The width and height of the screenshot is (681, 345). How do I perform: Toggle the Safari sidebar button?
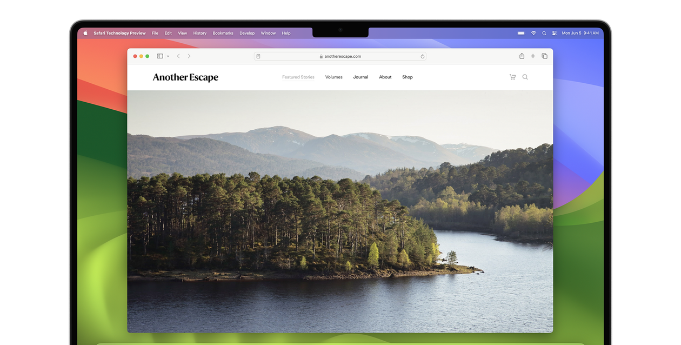pos(160,56)
